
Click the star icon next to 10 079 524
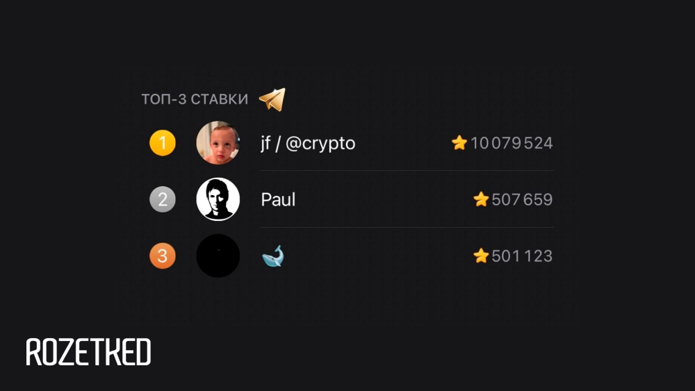[459, 143]
